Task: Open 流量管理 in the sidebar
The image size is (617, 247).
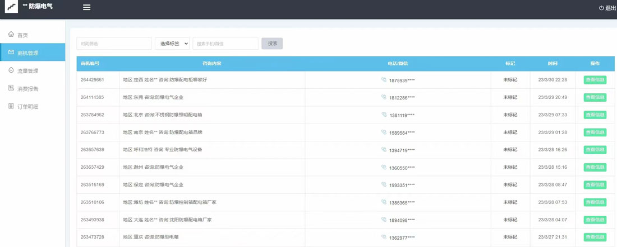Action: tap(33, 70)
